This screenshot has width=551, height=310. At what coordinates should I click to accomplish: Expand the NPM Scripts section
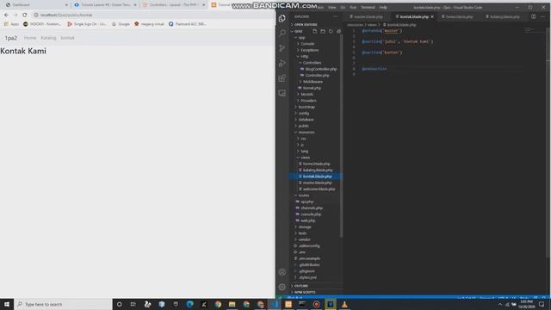tap(305, 293)
